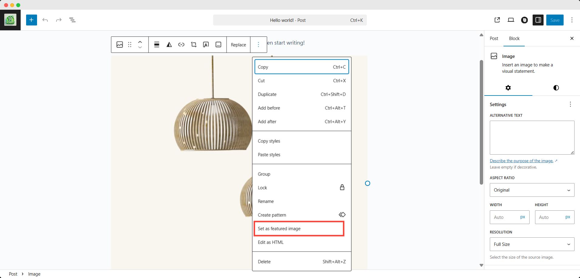580x278 pixels.
Task: Click the Create pattern diamond icon
Action: [342, 215]
